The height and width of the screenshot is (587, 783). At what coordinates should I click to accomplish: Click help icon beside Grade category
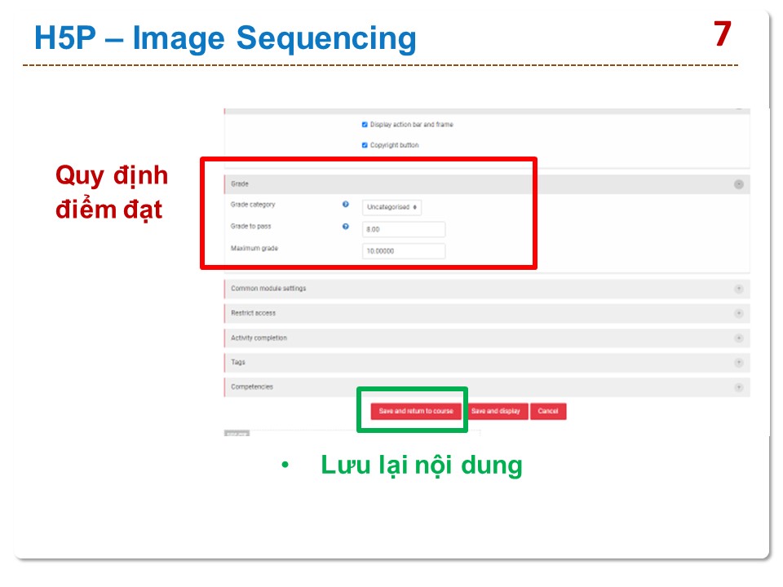pos(346,205)
